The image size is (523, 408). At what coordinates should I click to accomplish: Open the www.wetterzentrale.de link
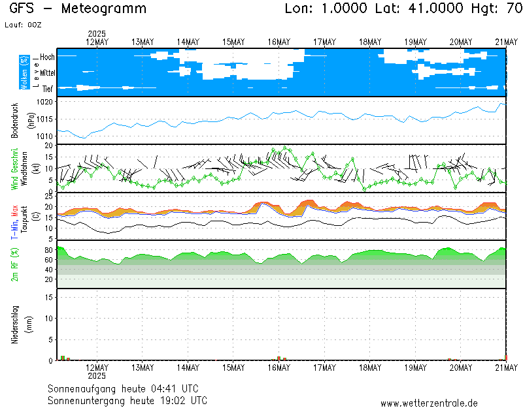[x=429, y=403]
